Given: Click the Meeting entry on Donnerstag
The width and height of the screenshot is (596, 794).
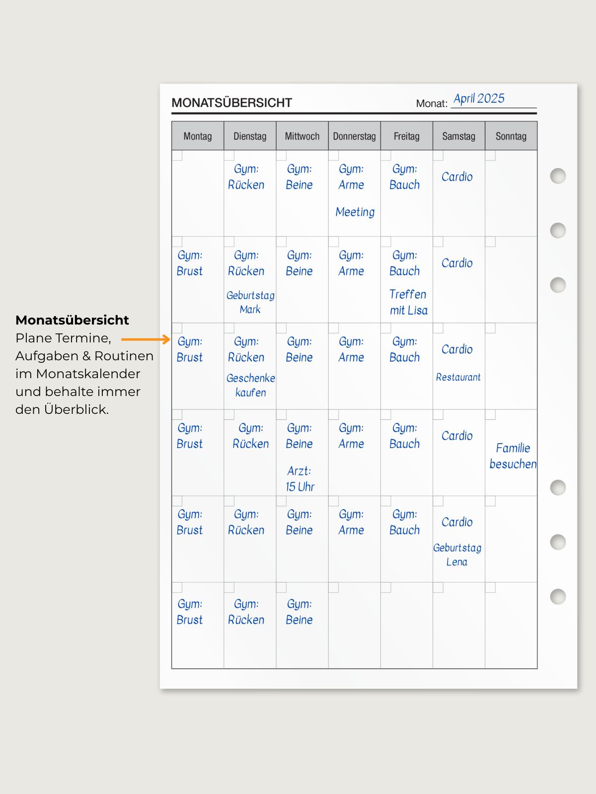Looking at the screenshot, I should [x=355, y=212].
